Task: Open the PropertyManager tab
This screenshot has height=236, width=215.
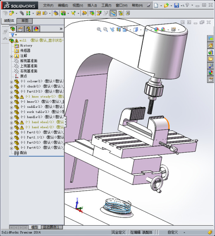Action: click(20, 29)
